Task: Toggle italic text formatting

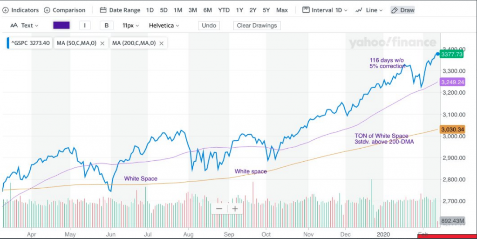Action: point(85,26)
